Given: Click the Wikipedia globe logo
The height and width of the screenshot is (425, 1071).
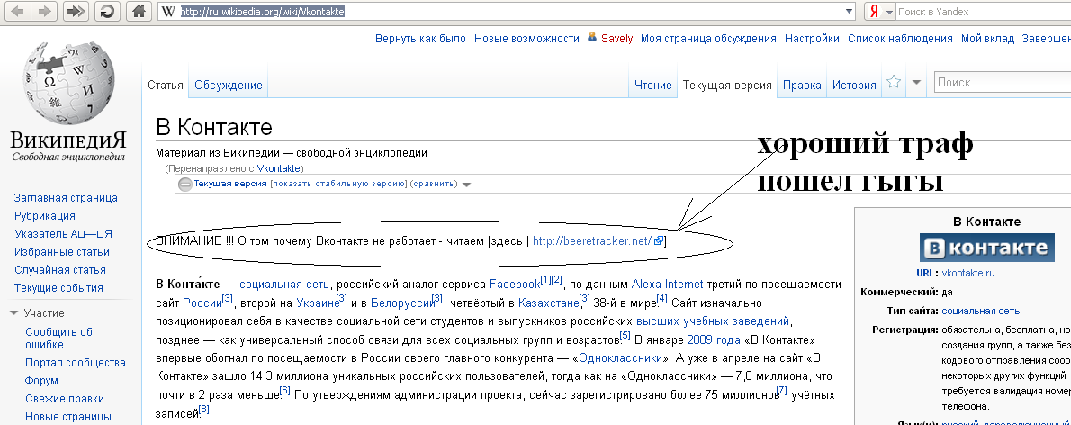Looking at the screenshot, I should 68,82.
